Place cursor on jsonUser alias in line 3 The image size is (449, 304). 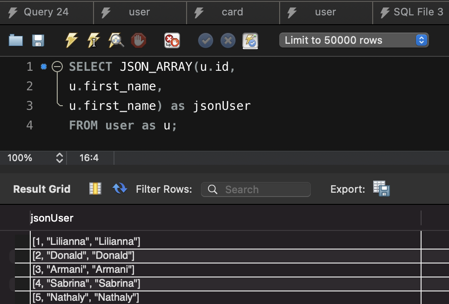(x=221, y=106)
